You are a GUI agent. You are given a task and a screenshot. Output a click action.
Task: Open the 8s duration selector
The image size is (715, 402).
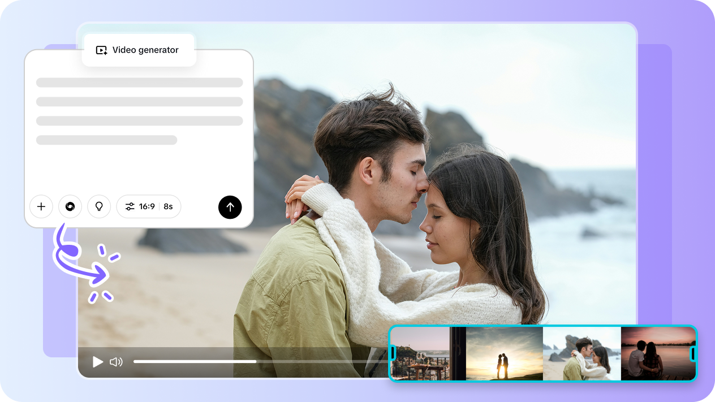coord(168,206)
